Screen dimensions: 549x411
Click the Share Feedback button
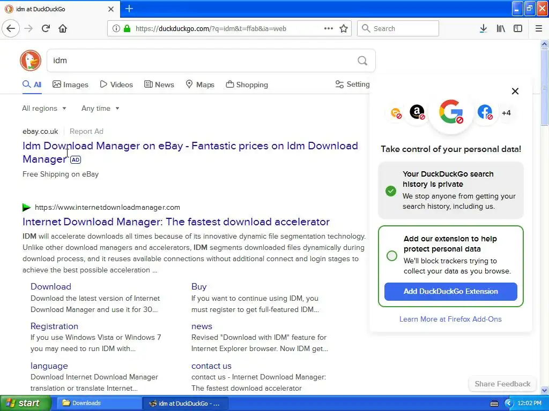(502, 384)
